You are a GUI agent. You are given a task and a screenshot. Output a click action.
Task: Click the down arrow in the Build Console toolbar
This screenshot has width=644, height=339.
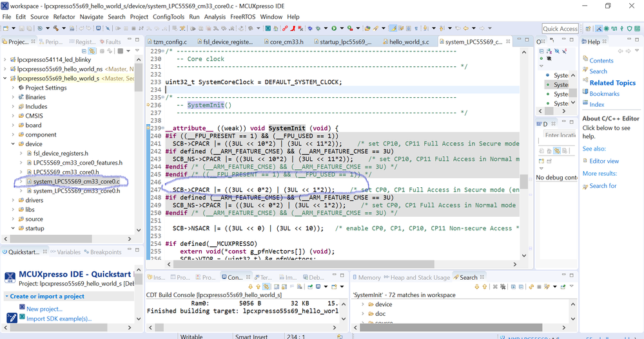click(x=251, y=286)
